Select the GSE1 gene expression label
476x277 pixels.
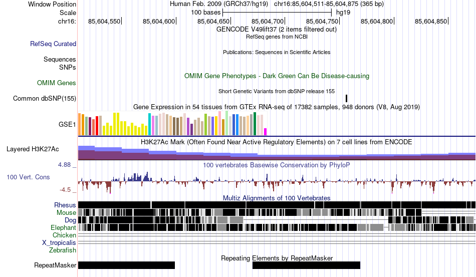[x=67, y=124]
